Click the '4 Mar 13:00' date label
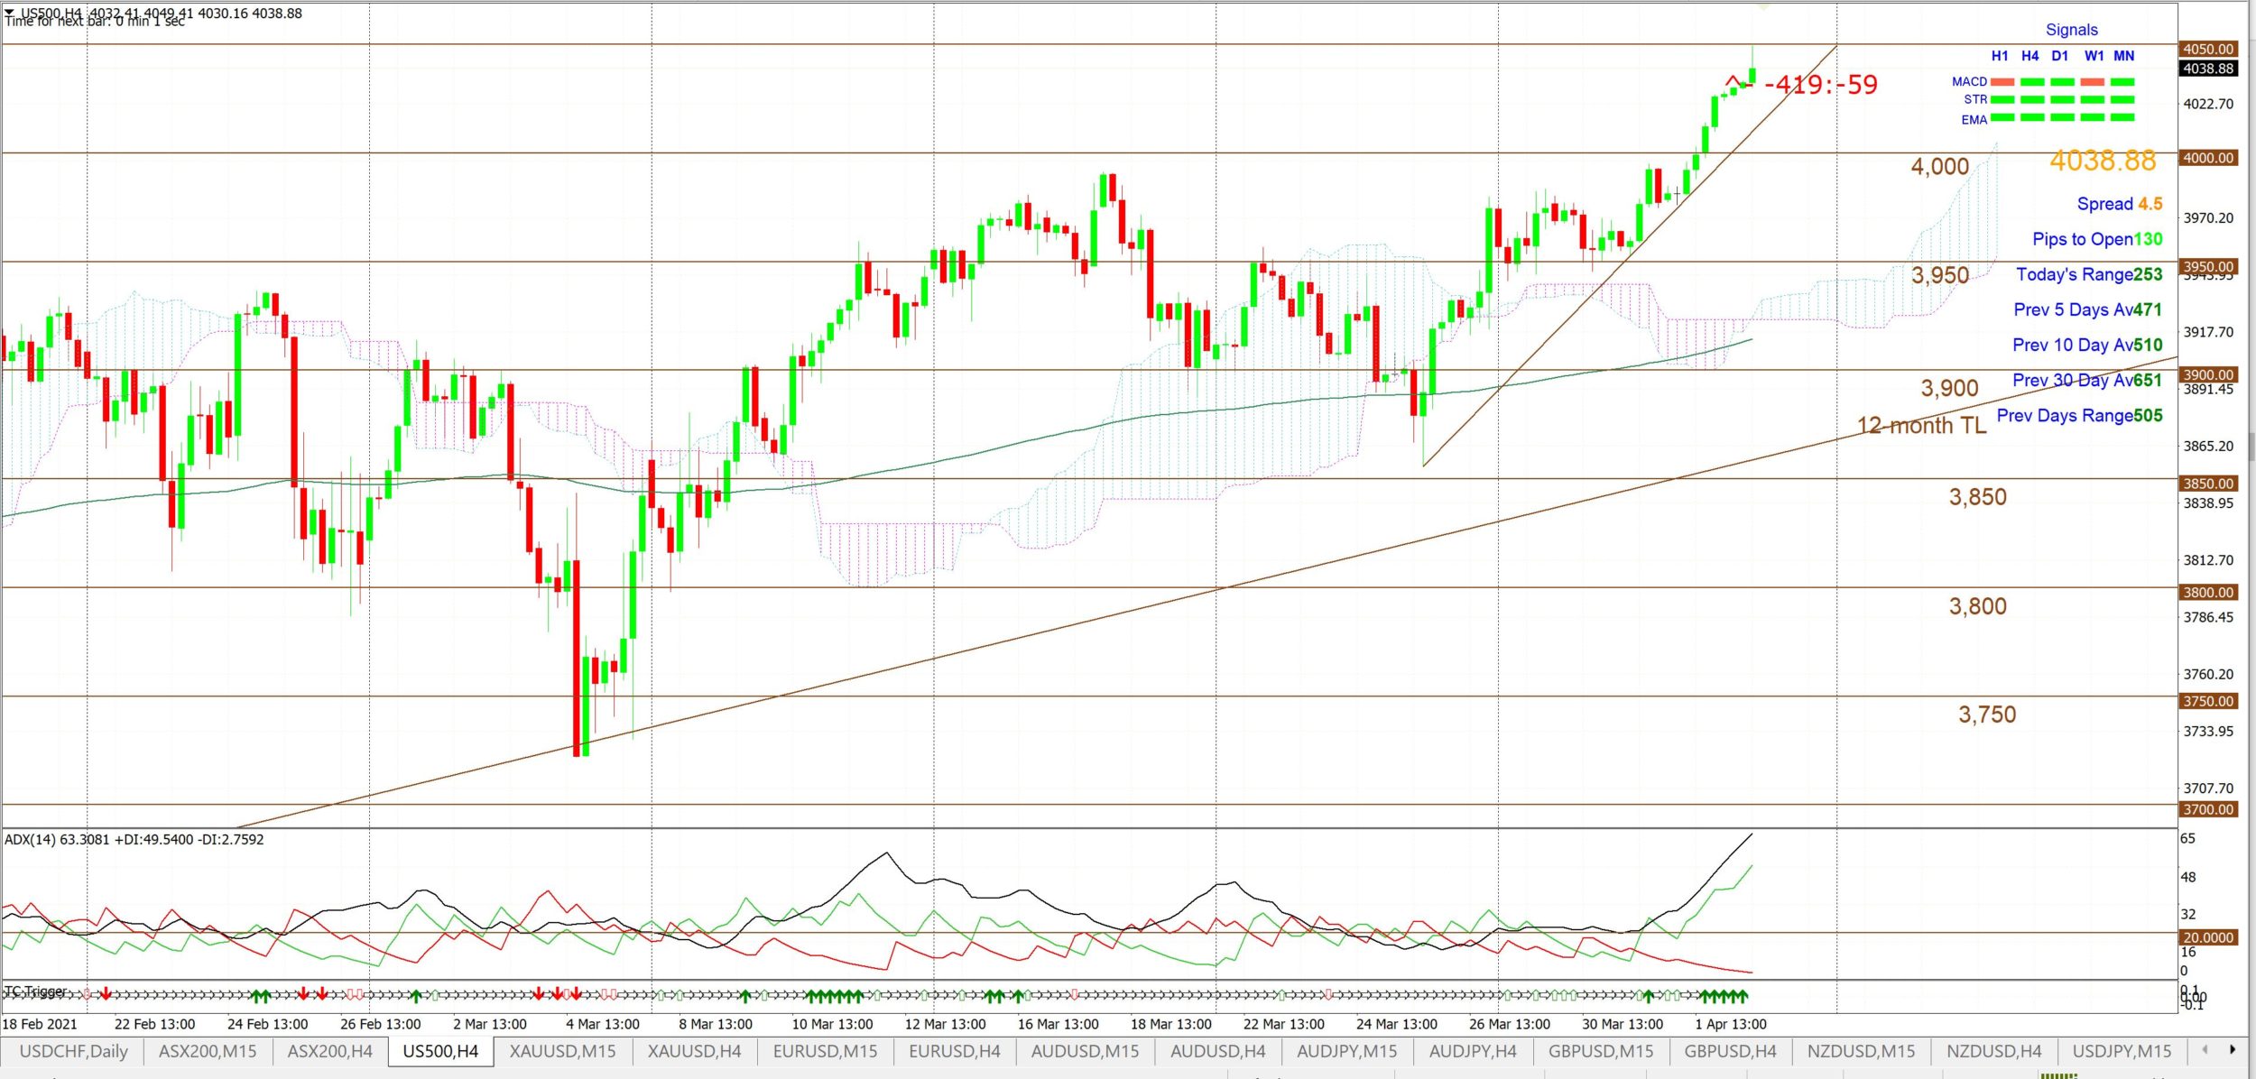 tap(602, 1024)
